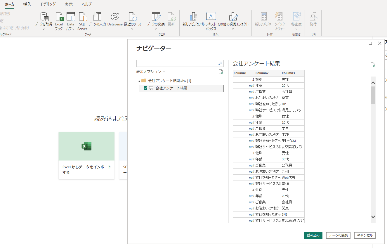Open その他の視覚エフェクト icon
The width and height of the screenshot is (387, 248).
233,17
